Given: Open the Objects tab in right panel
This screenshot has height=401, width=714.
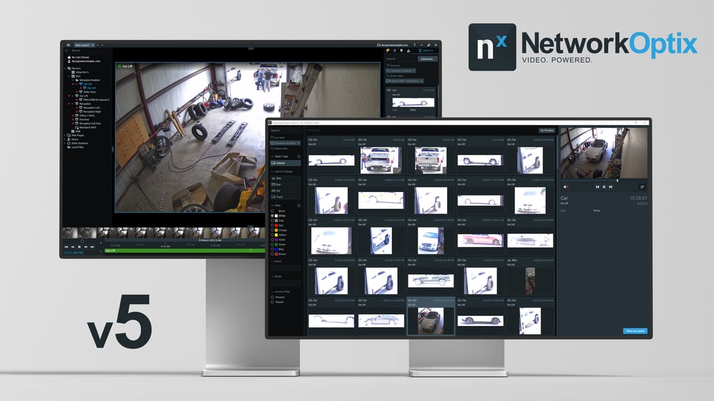Looking at the screenshot, I should [426, 50].
